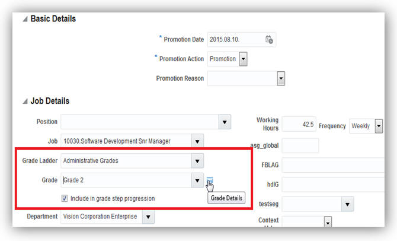Toggle Include in grade step progression
Viewport: 397px width, 241px height.
pos(65,198)
